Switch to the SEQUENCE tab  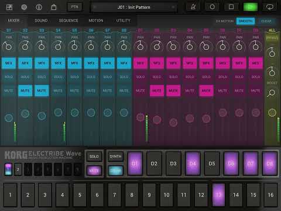(x=68, y=21)
